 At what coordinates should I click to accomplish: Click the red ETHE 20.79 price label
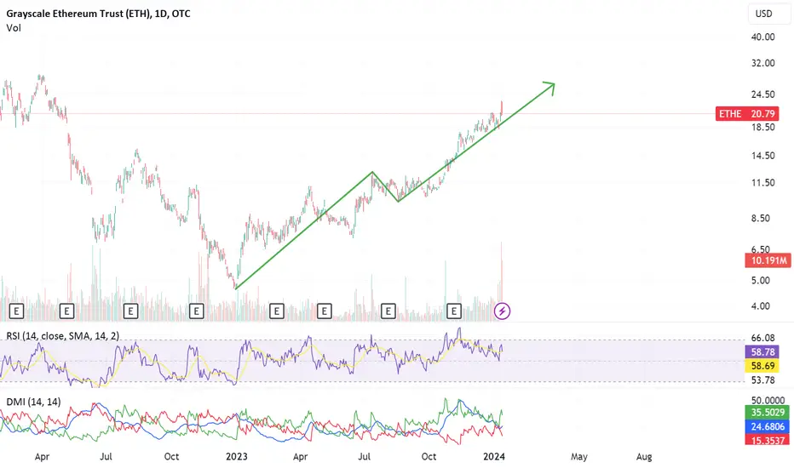(x=747, y=114)
